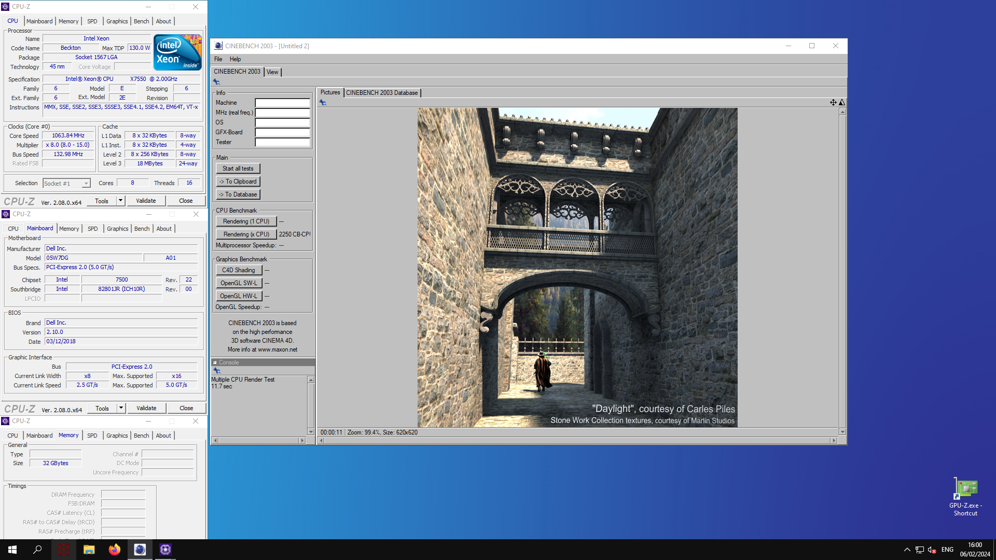Viewport: 996px width, 560px height.
Task: Select the Pictures tab
Action: tap(330, 92)
